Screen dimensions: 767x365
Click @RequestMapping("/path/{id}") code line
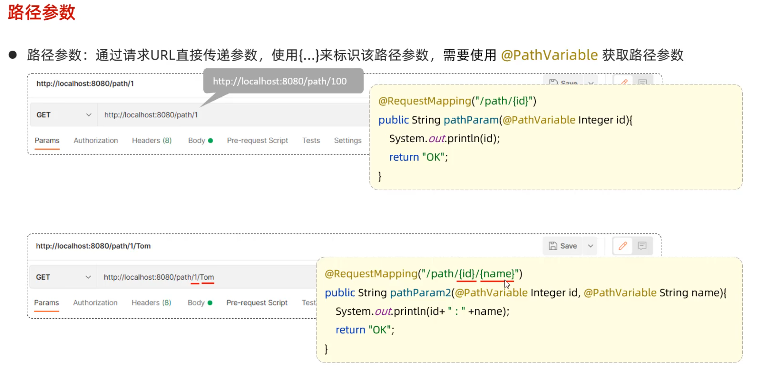pyautogui.click(x=457, y=101)
